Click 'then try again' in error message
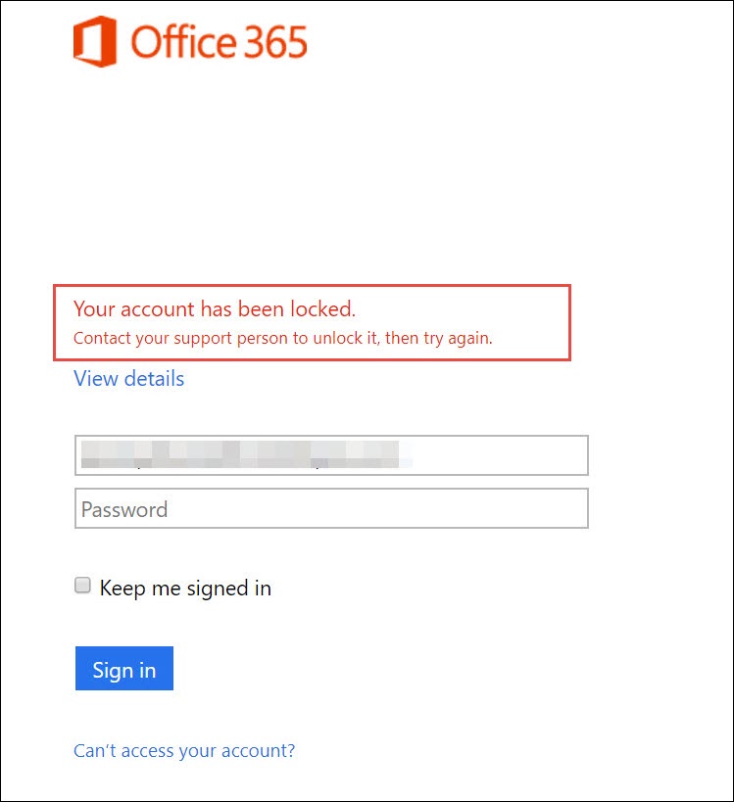This screenshot has width=734, height=802. pos(439,338)
